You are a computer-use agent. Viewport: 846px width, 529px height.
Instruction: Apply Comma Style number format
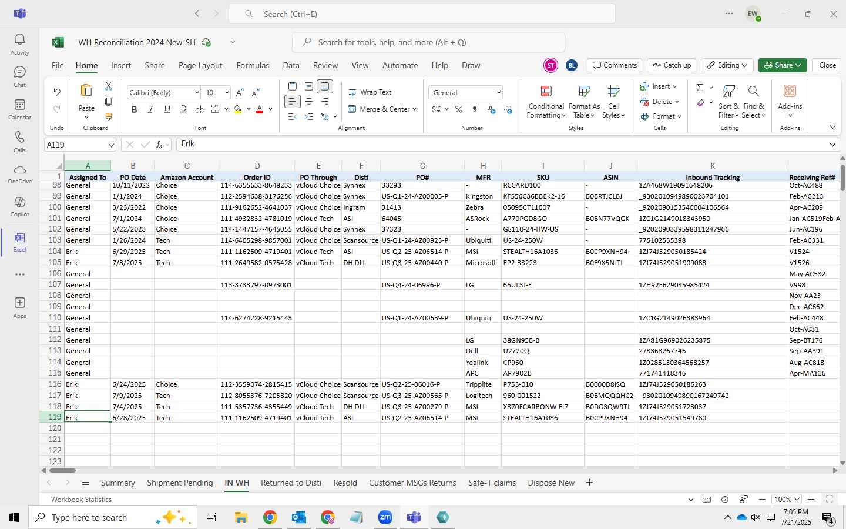tap(475, 109)
